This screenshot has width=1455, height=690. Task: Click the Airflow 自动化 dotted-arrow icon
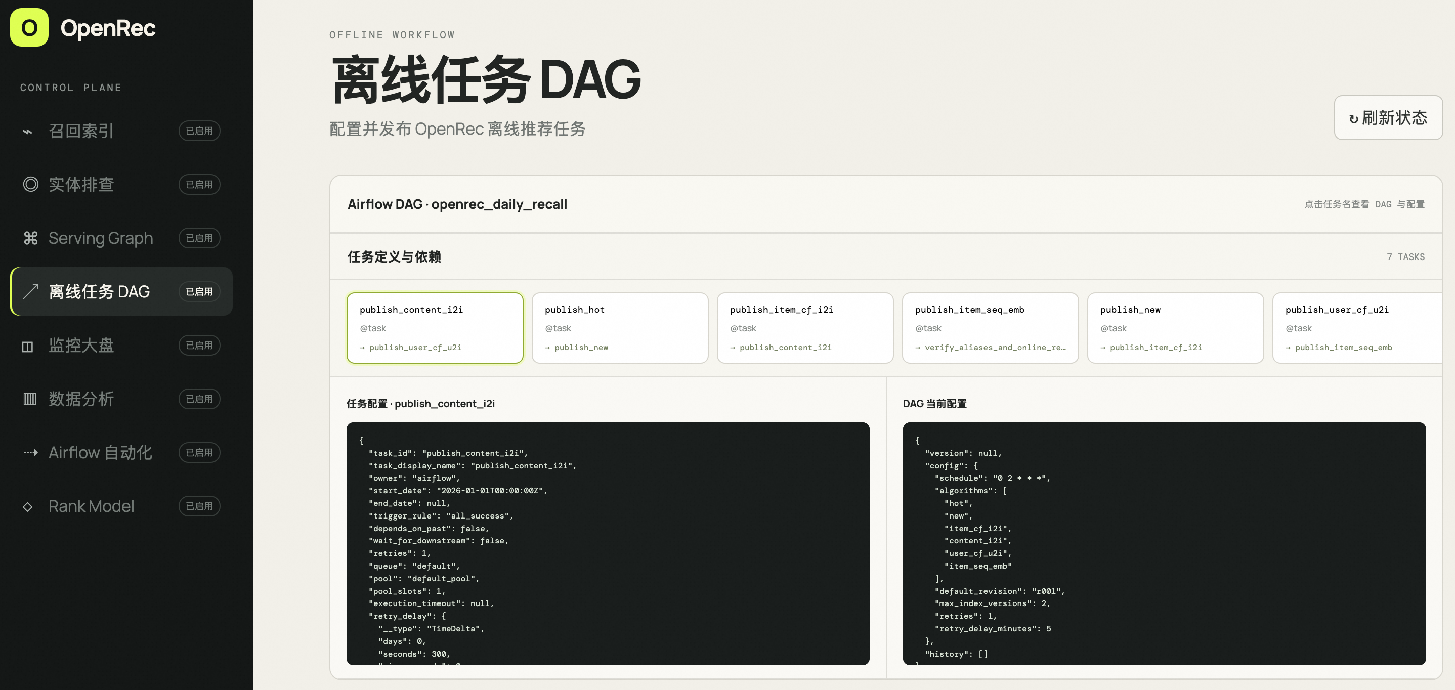click(30, 452)
